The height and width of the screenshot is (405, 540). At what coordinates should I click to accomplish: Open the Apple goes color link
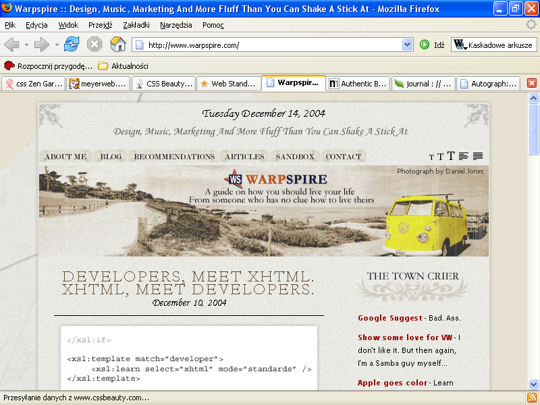(x=392, y=383)
